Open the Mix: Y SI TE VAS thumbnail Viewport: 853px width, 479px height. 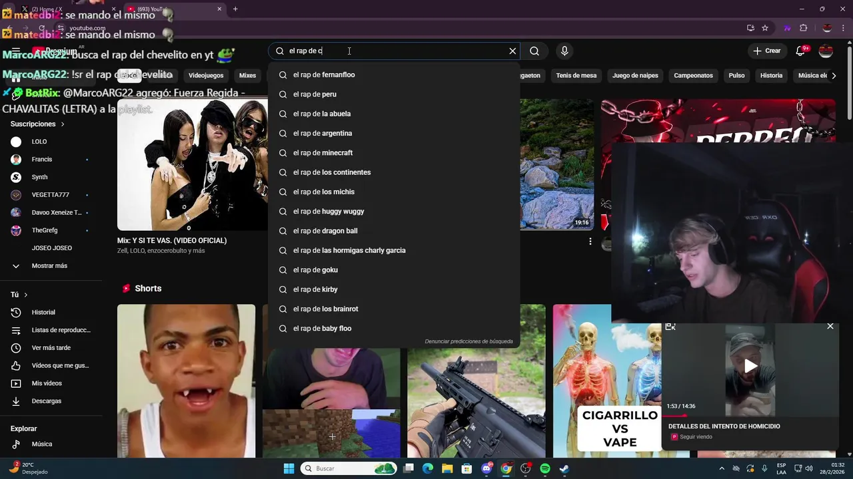pyautogui.click(x=193, y=164)
